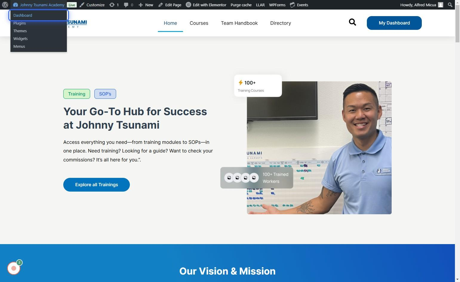
Task: Expand the New content menu
Action: pyautogui.click(x=146, y=5)
